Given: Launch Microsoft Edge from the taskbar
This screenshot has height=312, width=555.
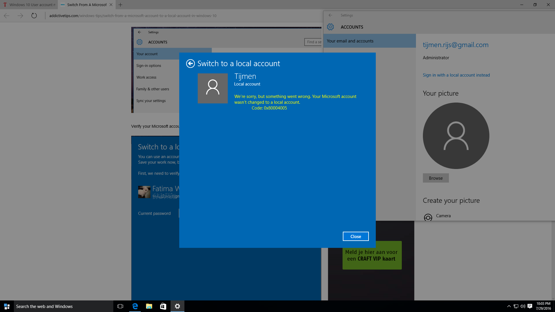Looking at the screenshot, I should (x=135, y=306).
